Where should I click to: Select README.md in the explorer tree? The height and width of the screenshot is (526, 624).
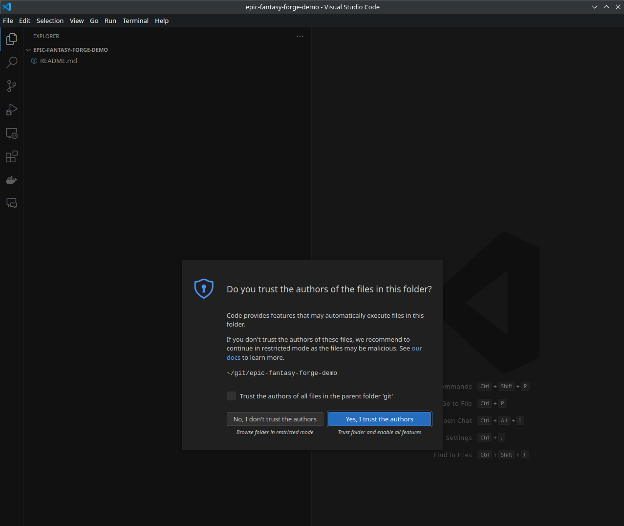click(167, 61)
